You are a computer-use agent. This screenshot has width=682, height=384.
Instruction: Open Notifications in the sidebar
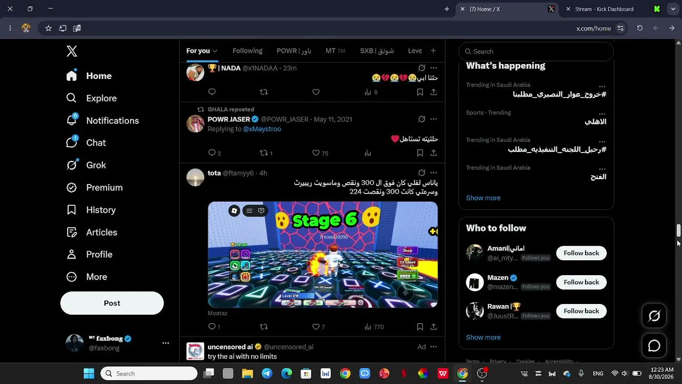click(x=102, y=121)
